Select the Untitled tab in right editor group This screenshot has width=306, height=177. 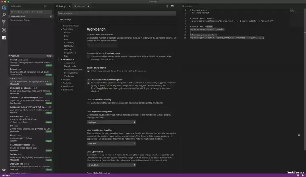pyautogui.click(x=189, y=6)
